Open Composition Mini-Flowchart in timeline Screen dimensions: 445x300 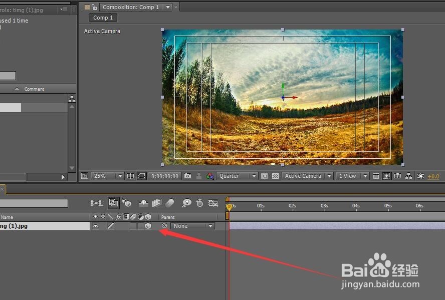point(96,203)
